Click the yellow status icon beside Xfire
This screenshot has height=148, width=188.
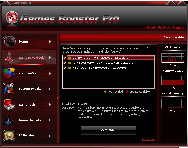pos(70,68)
